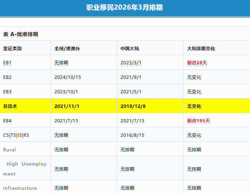Click the title 职业移民2026年3月排期
The image size is (250, 193).
(124, 7)
